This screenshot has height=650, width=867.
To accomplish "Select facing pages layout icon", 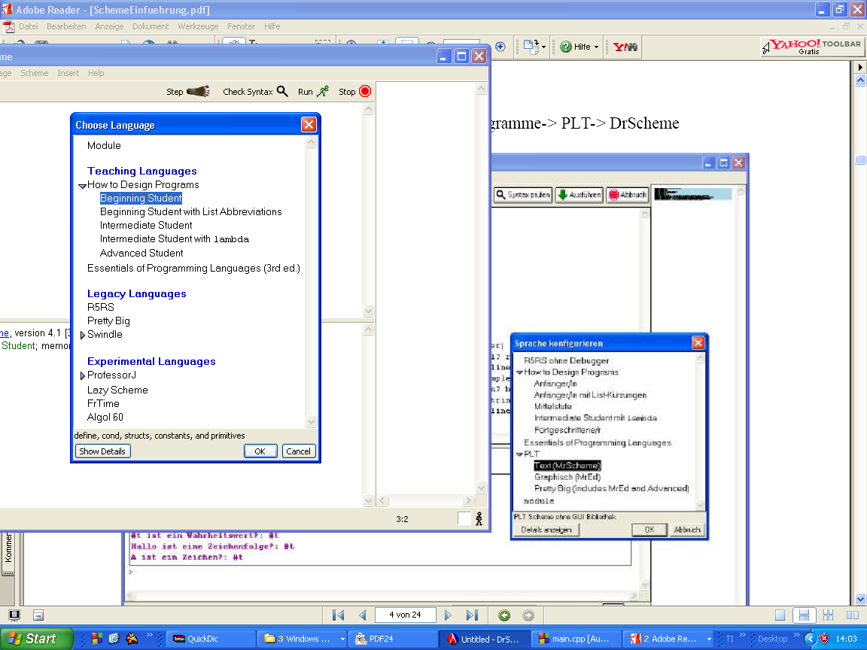I will click(853, 615).
